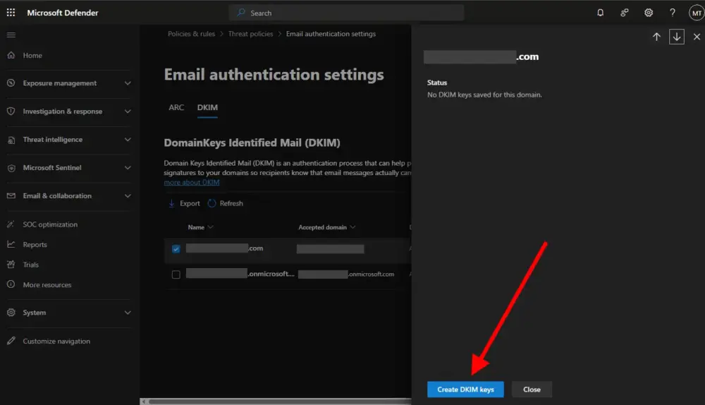Go to Policies & rules breadcrumb
The width and height of the screenshot is (705, 405).
191,34
